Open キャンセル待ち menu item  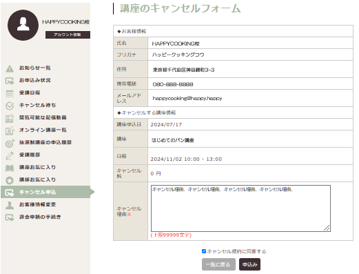(x=37, y=105)
